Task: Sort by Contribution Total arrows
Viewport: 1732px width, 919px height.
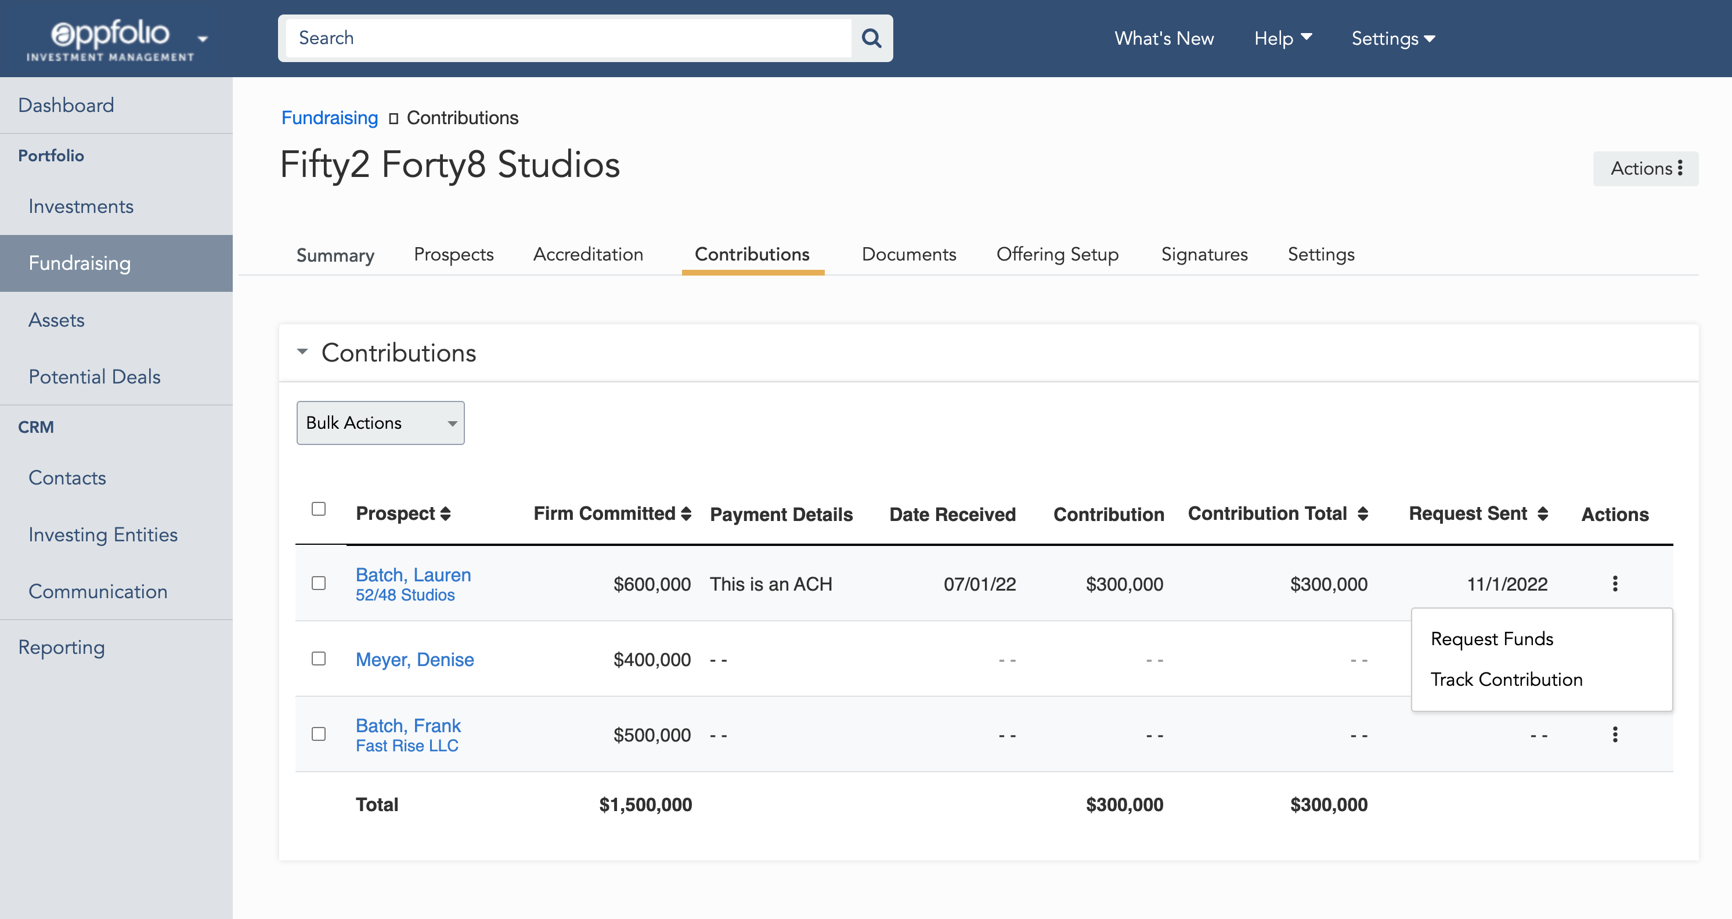Action: click(1362, 514)
